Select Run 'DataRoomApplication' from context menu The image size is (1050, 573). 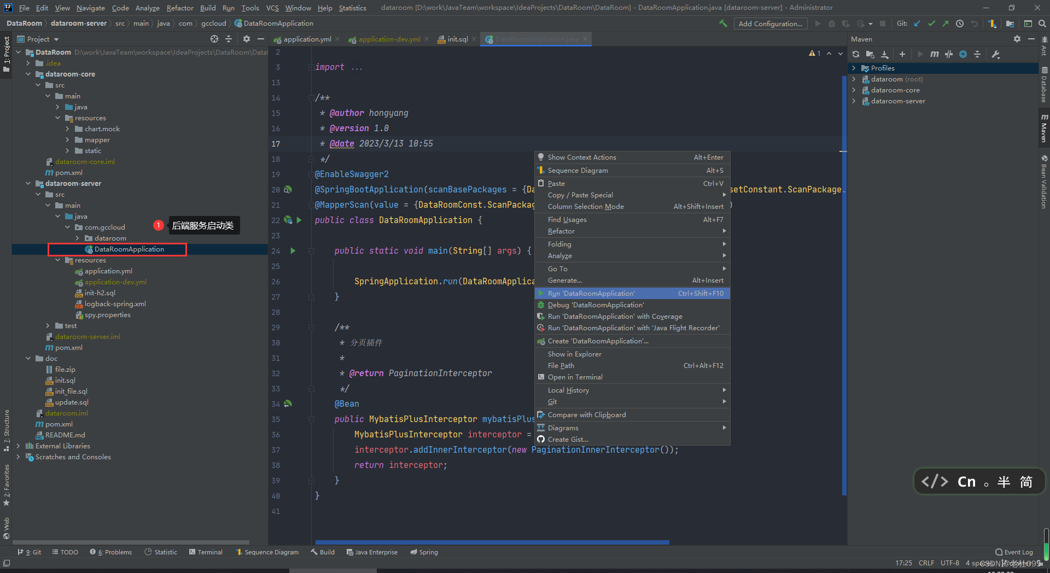click(x=591, y=294)
